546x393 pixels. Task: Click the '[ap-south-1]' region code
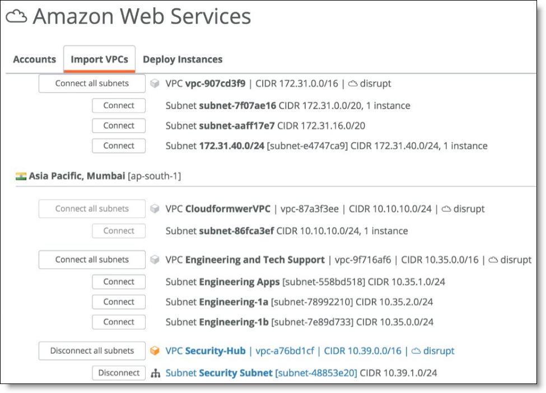155,176
